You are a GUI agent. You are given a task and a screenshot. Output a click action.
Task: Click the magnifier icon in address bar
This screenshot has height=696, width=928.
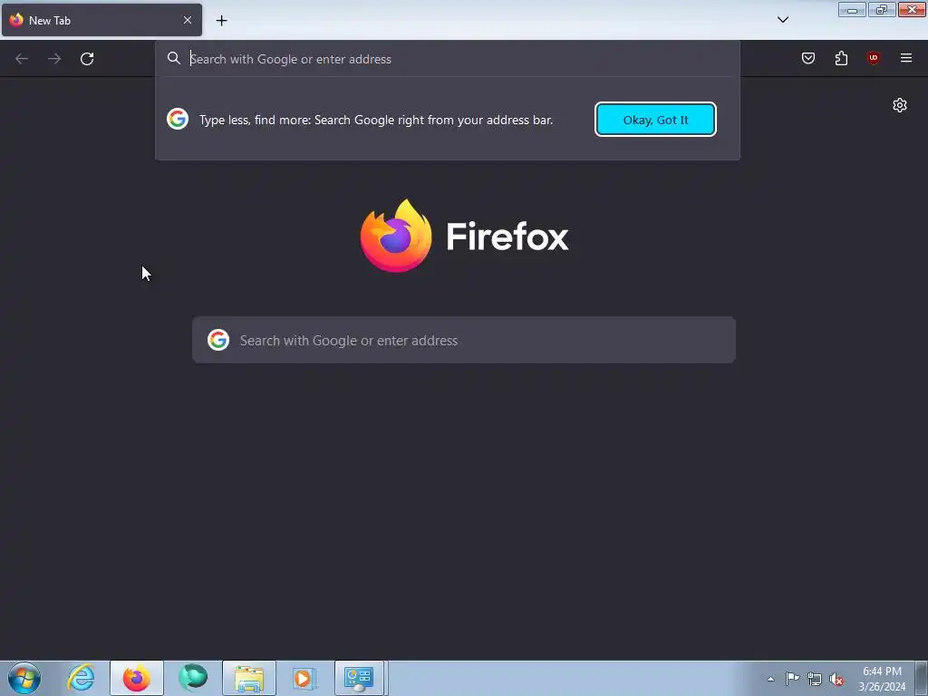coord(173,58)
